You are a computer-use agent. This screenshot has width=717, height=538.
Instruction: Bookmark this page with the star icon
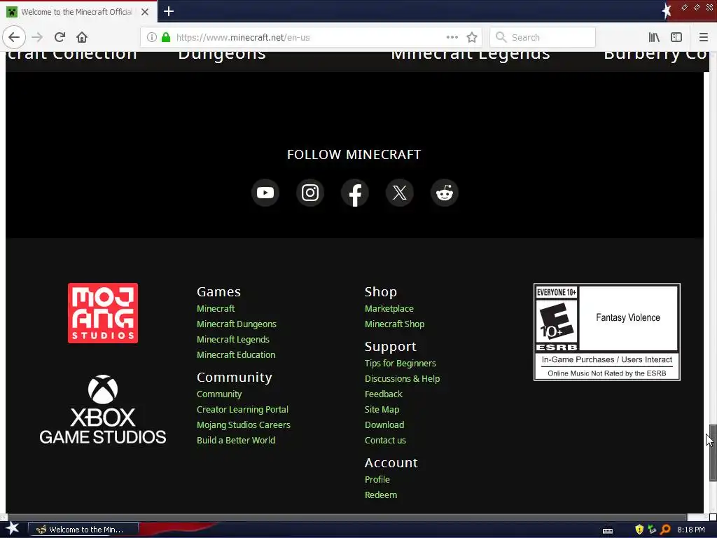(x=472, y=37)
